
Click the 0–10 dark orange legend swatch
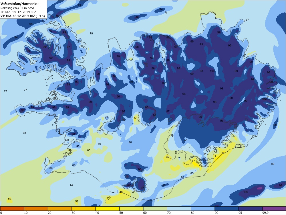[12, 209]
